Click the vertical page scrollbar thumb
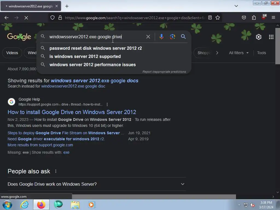Image resolution: width=280 pixels, height=210 pixels. point(278,46)
